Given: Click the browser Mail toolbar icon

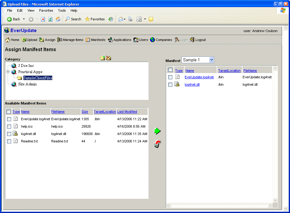Looking at the screenshot, I should pos(121,19).
